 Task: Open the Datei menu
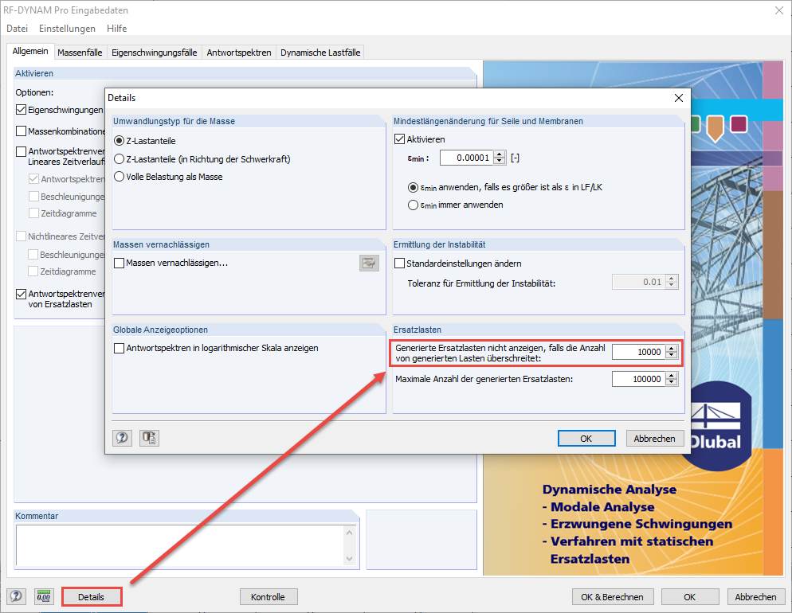pos(17,29)
